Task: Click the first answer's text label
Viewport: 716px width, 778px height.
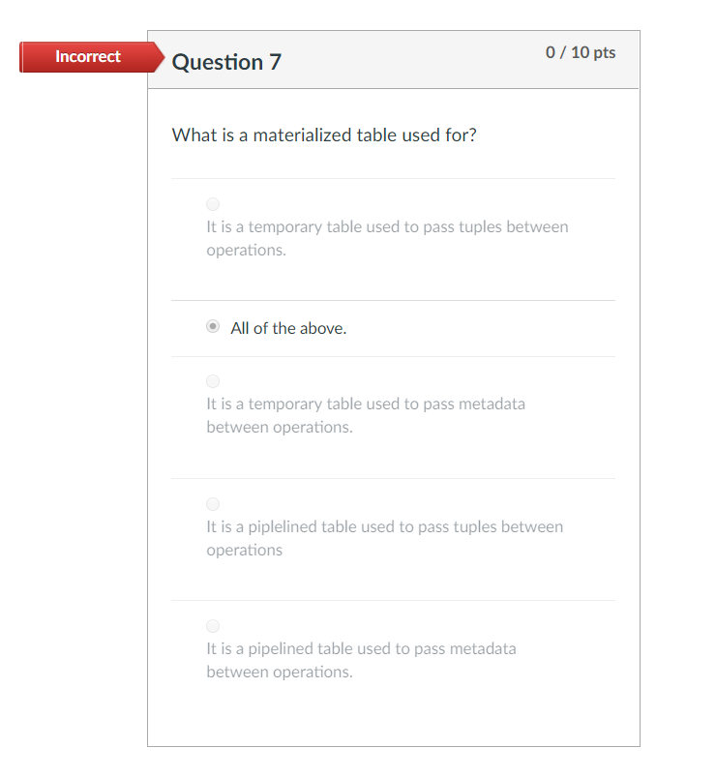Action: [387, 238]
